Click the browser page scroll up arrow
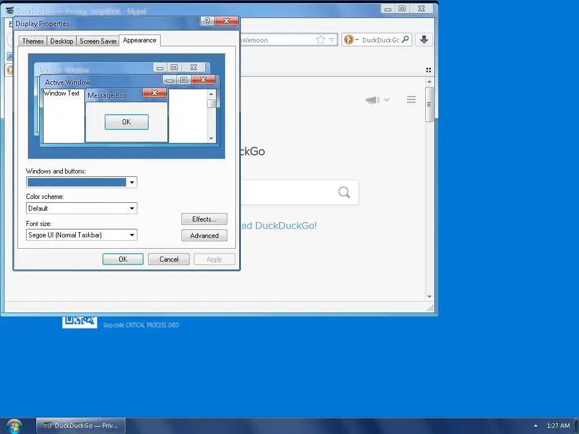Image resolution: width=579 pixels, height=434 pixels. (429, 81)
